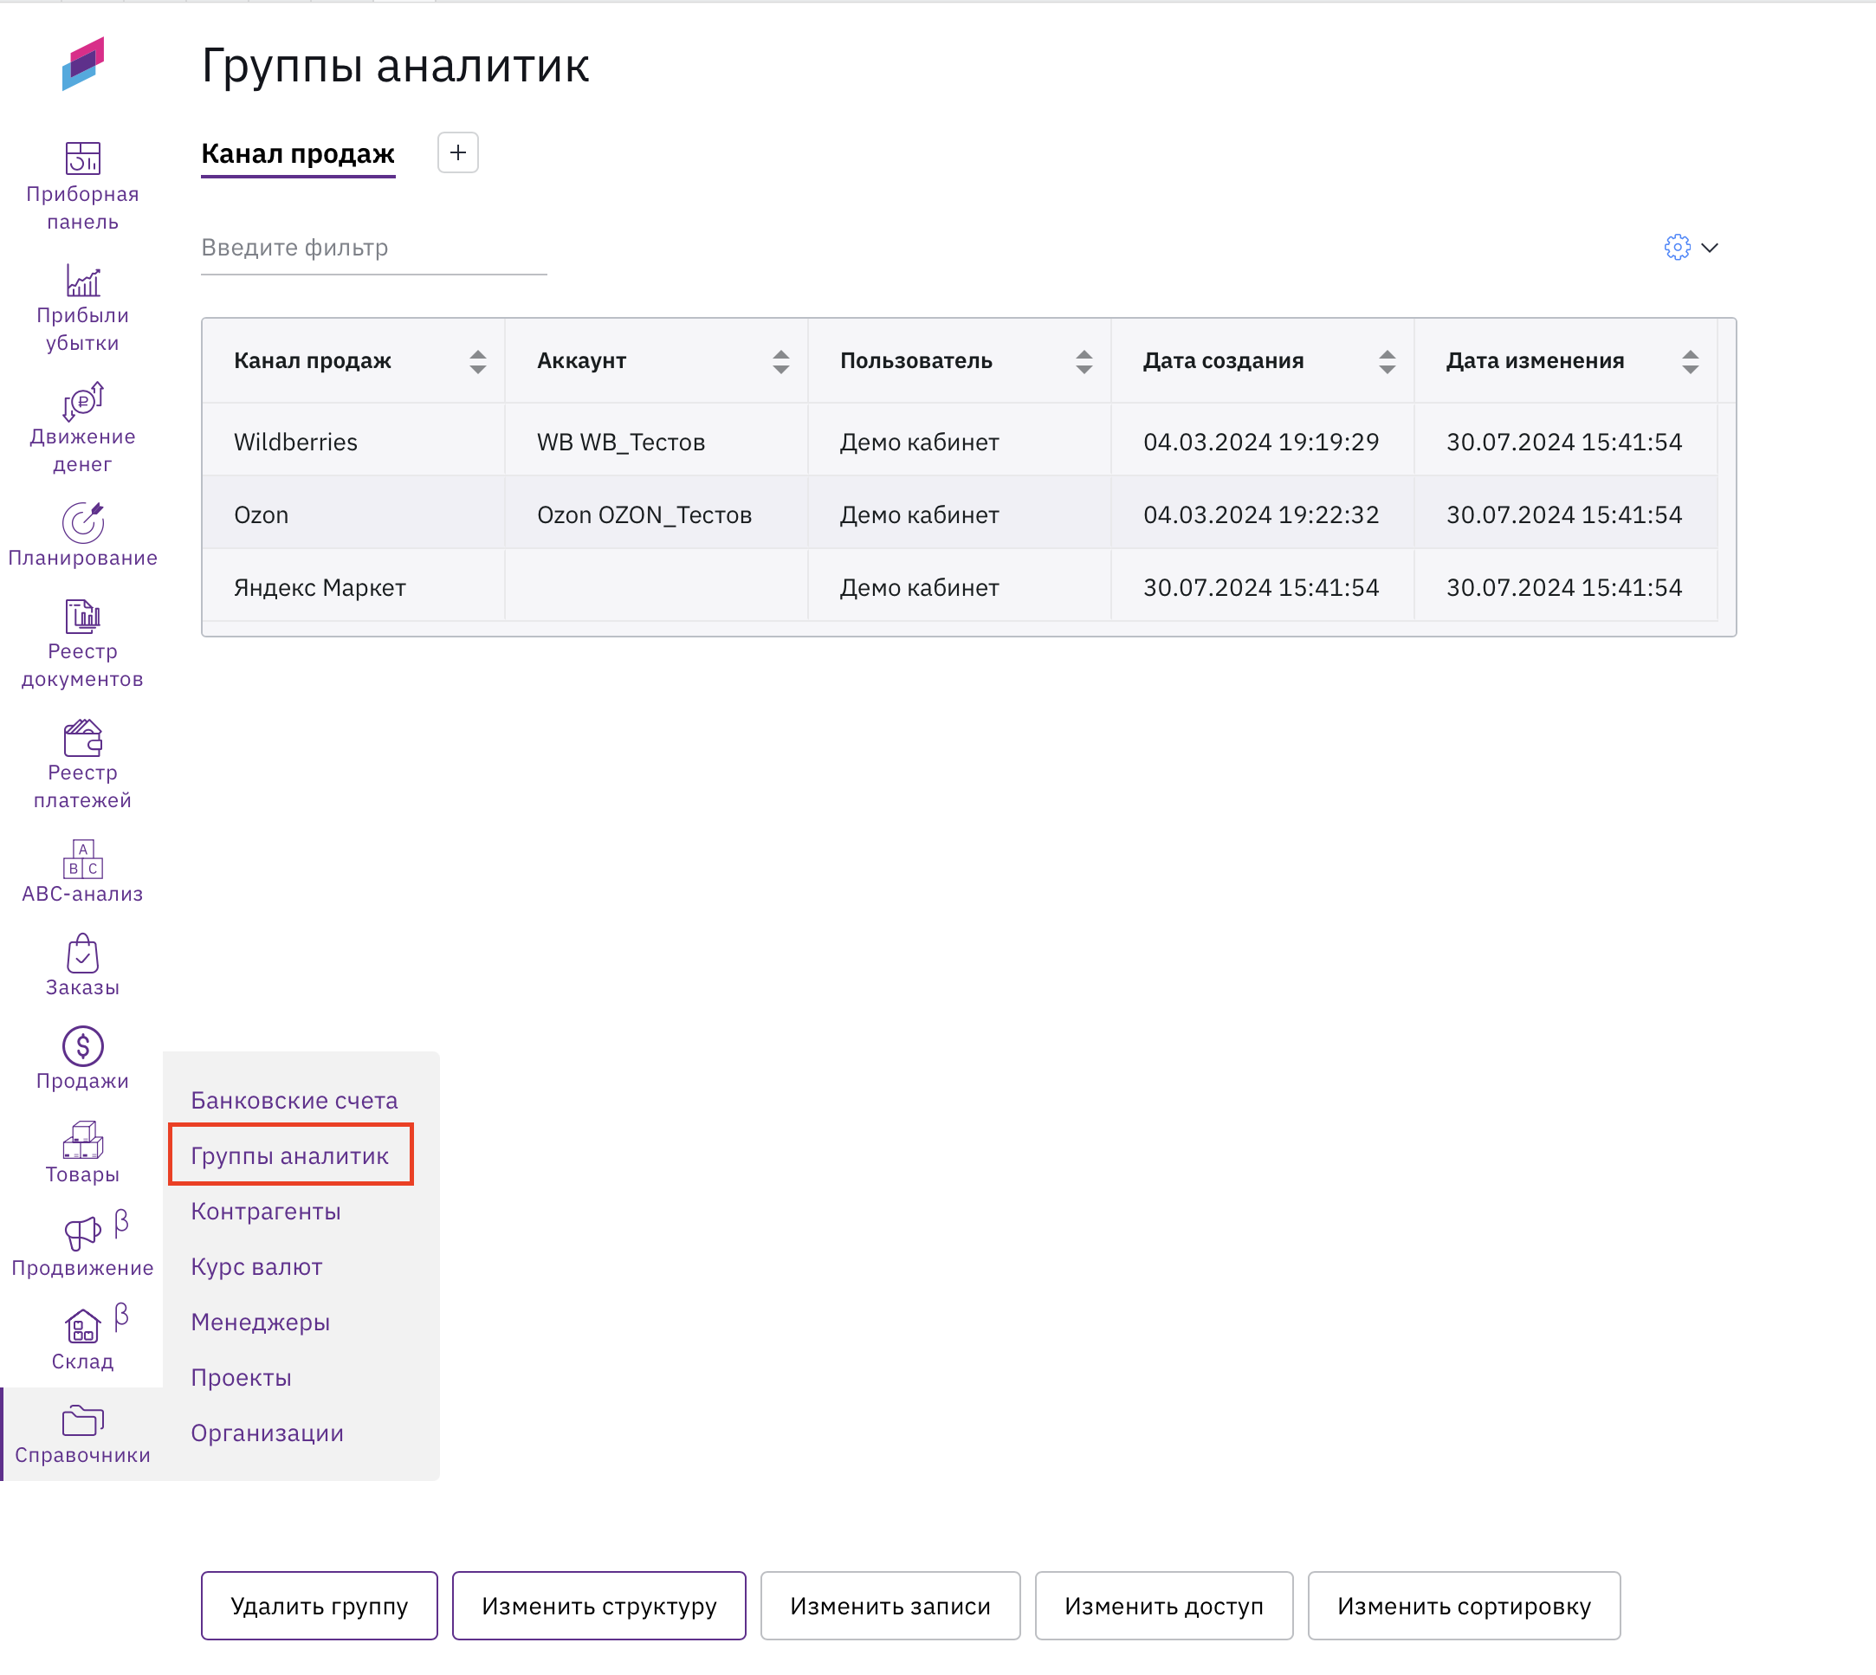Click Яндекс Маркет creation date 30.07.2024 15:41:54
1876x1675 pixels.
(1261, 587)
